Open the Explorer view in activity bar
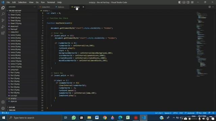 [3, 8]
